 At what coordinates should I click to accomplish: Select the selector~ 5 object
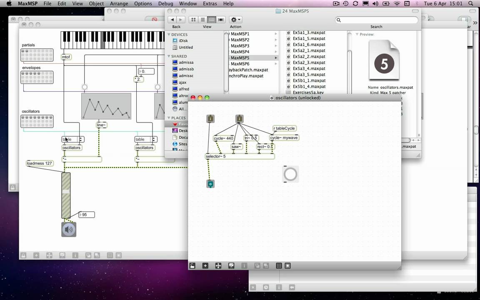[x=240, y=156]
